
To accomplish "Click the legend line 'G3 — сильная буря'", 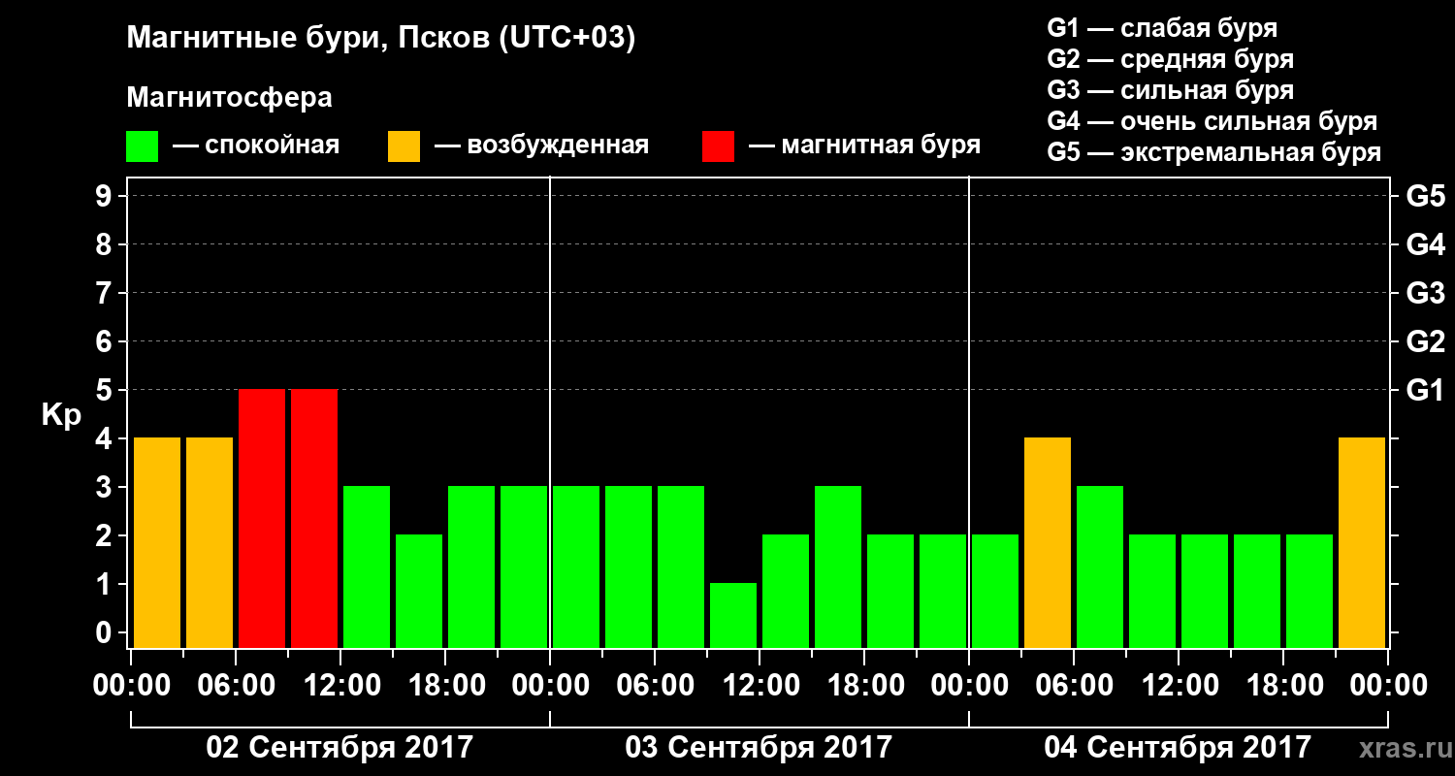I will [1170, 90].
